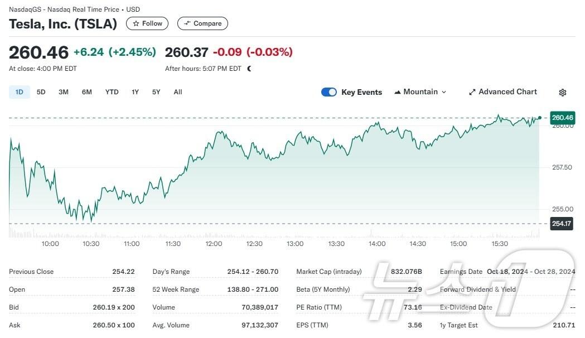This screenshot has height=338, width=585.
Task: Switch chart to 1Y range
Action: point(136,92)
